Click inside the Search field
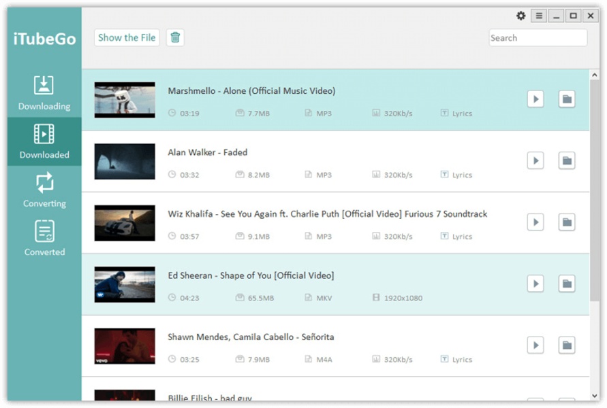Screen dimensions: 607x408 pos(538,38)
